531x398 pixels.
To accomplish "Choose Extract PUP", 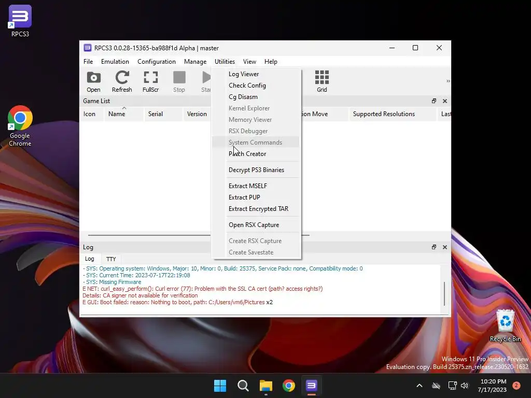I will pyautogui.click(x=256, y=197).
